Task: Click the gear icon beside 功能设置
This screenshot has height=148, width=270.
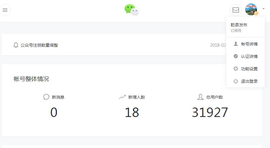Action: point(235,69)
